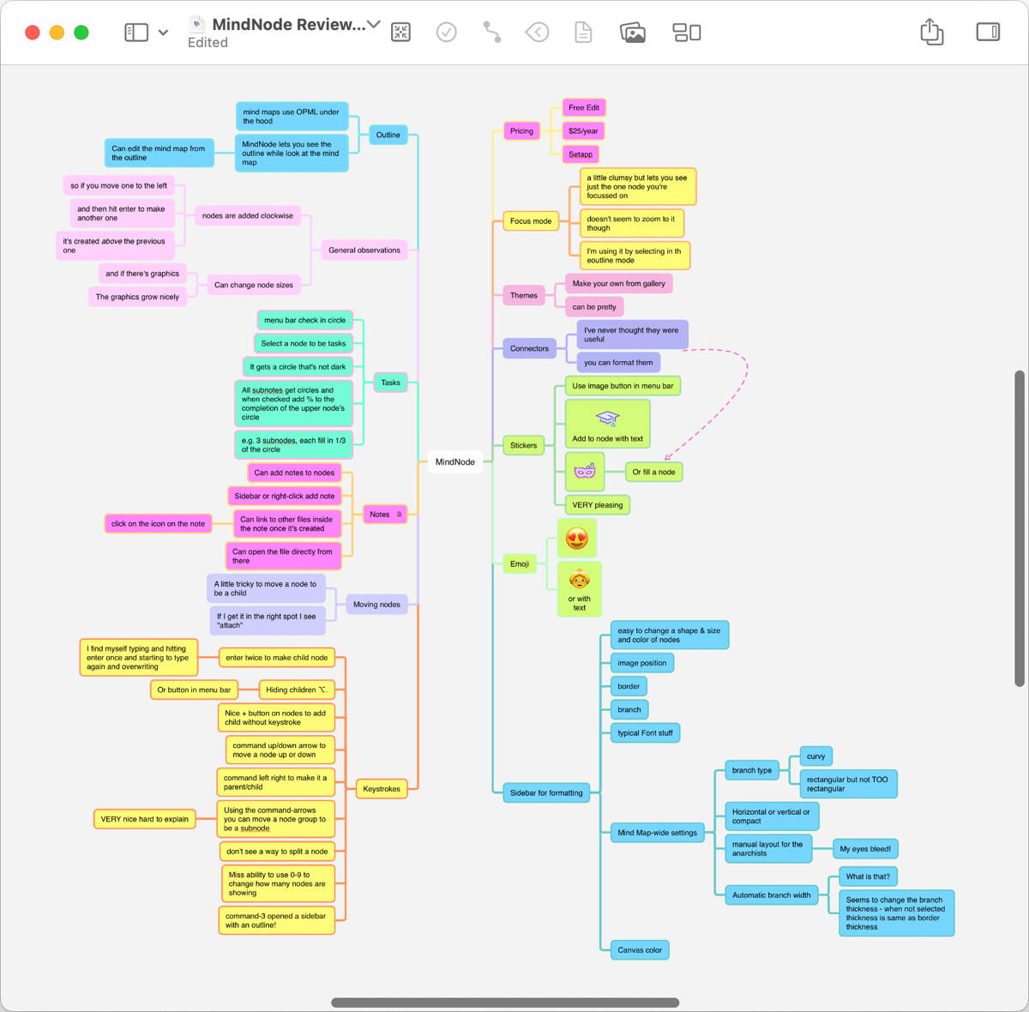
Task: Click the connection tool icon in toolbar
Action: tap(492, 33)
